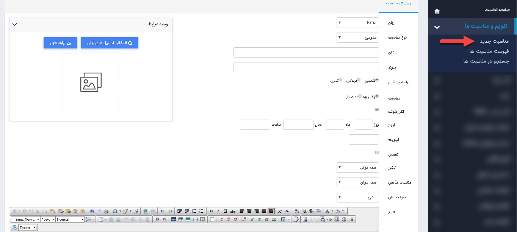Collapse the رسانه مرتبط panel chevron

tap(15, 24)
